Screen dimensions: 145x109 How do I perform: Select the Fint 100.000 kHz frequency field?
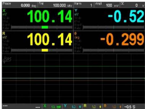pos(55,5)
